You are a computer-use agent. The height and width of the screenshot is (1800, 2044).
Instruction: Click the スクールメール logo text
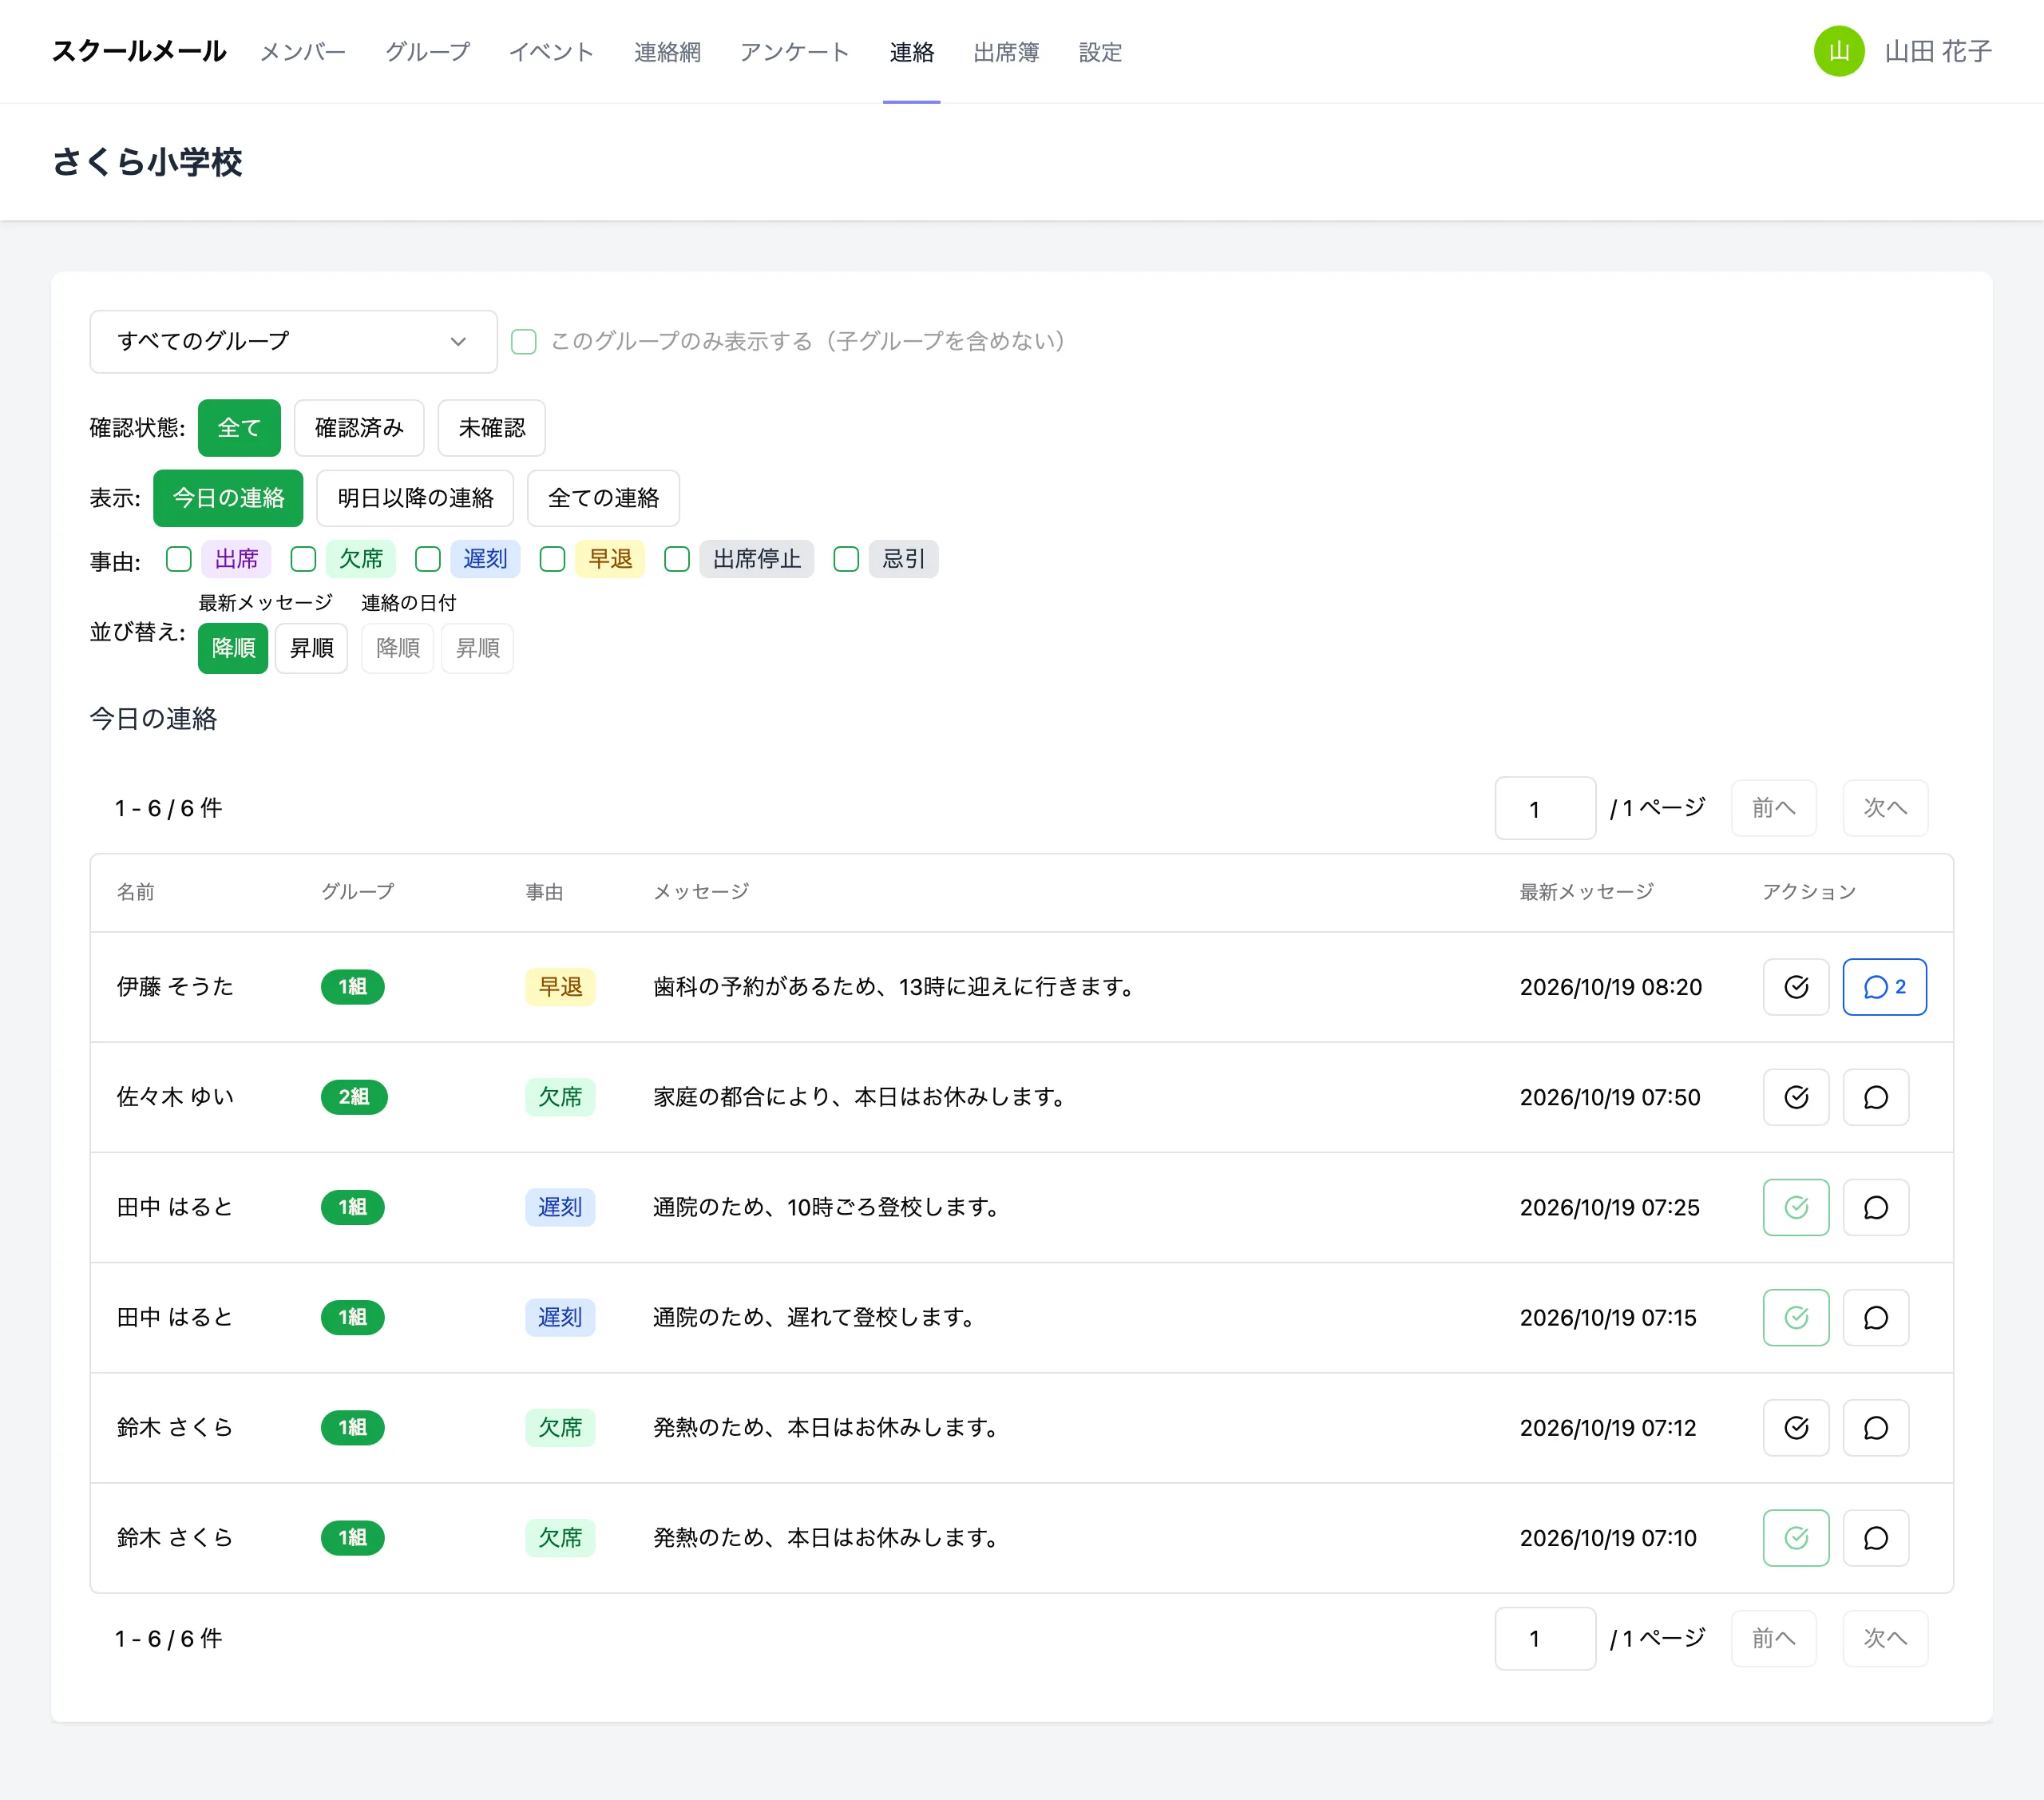139,51
